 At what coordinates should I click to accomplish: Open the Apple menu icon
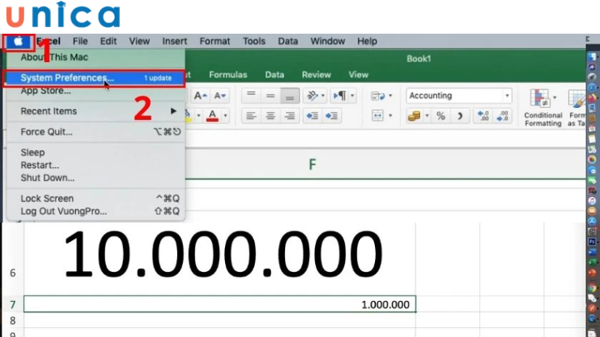coord(18,41)
